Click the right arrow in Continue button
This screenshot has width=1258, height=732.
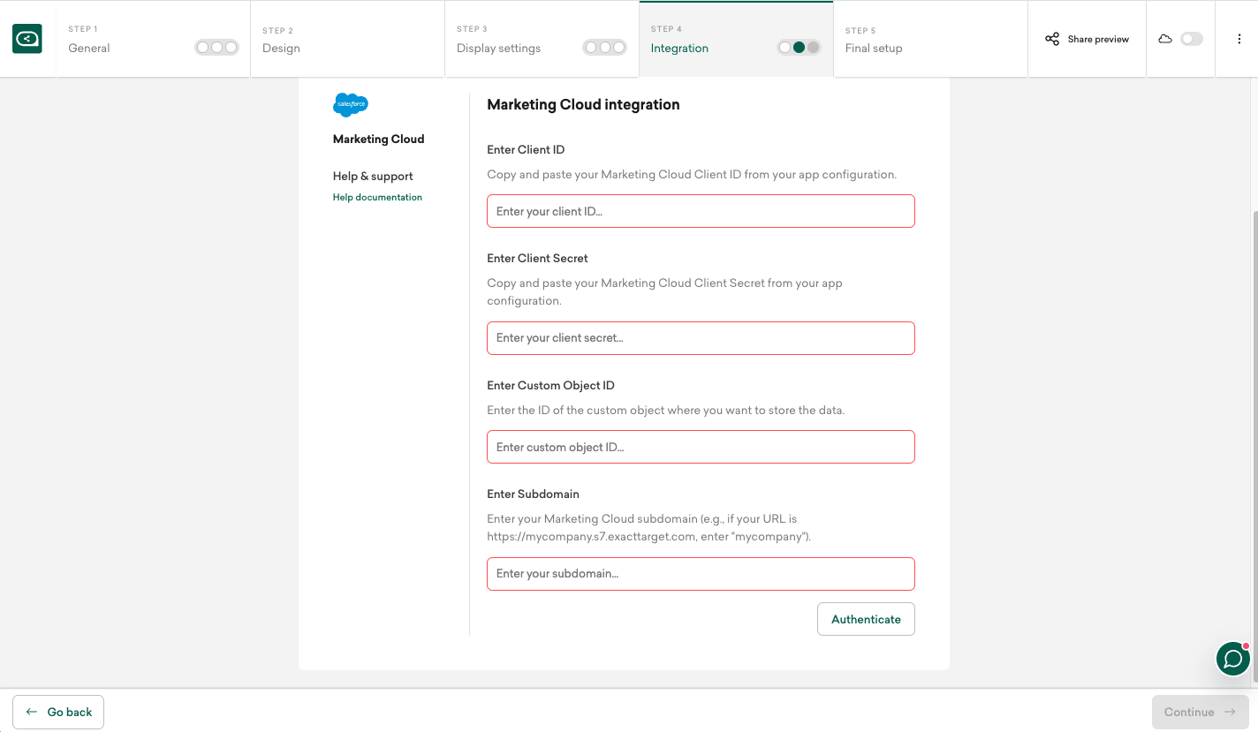pyautogui.click(x=1230, y=712)
